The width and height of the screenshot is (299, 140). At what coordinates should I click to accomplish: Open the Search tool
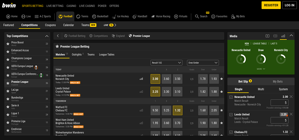pos(201,16)
